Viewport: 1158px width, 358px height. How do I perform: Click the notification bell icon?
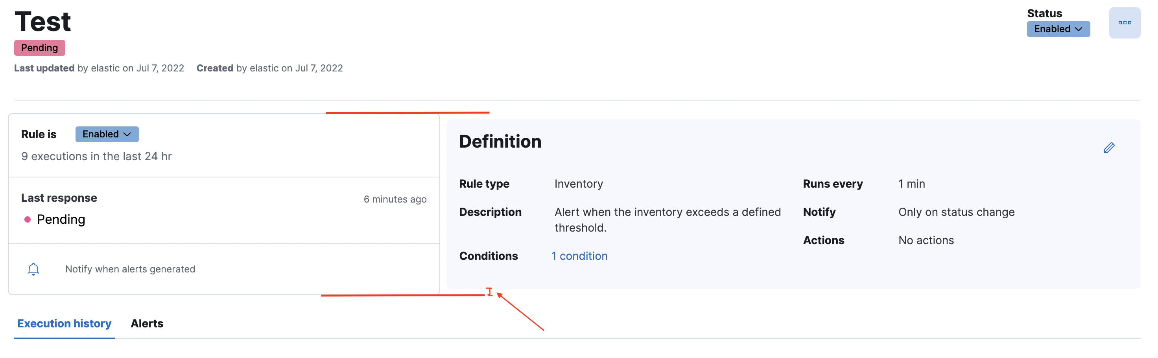pyautogui.click(x=34, y=269)
